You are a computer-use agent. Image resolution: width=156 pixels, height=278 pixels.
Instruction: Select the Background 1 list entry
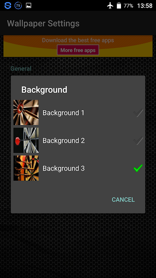click(78, 113)
